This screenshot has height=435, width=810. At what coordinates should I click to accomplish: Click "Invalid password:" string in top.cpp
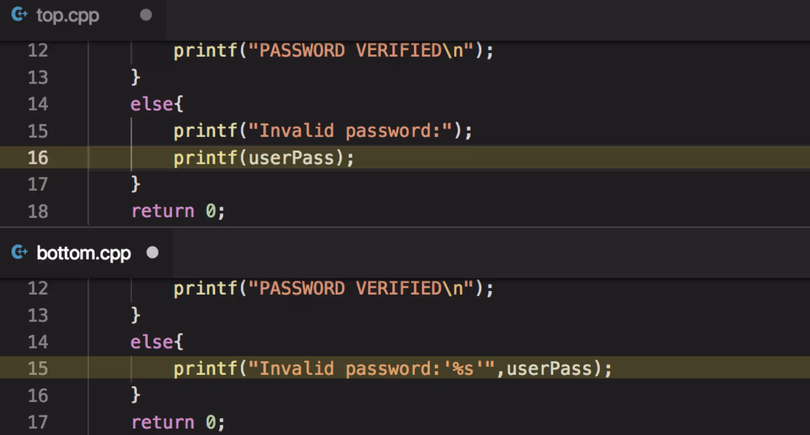(350, 130)
